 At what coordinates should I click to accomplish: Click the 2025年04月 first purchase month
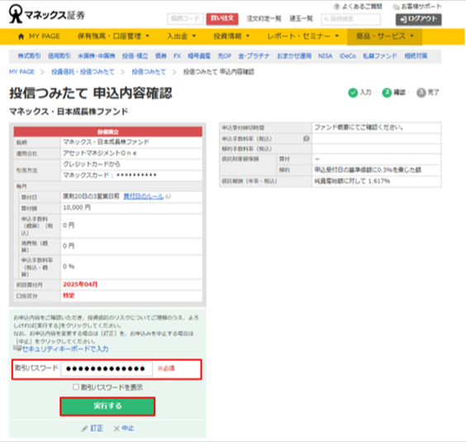(x=80, y=284)
